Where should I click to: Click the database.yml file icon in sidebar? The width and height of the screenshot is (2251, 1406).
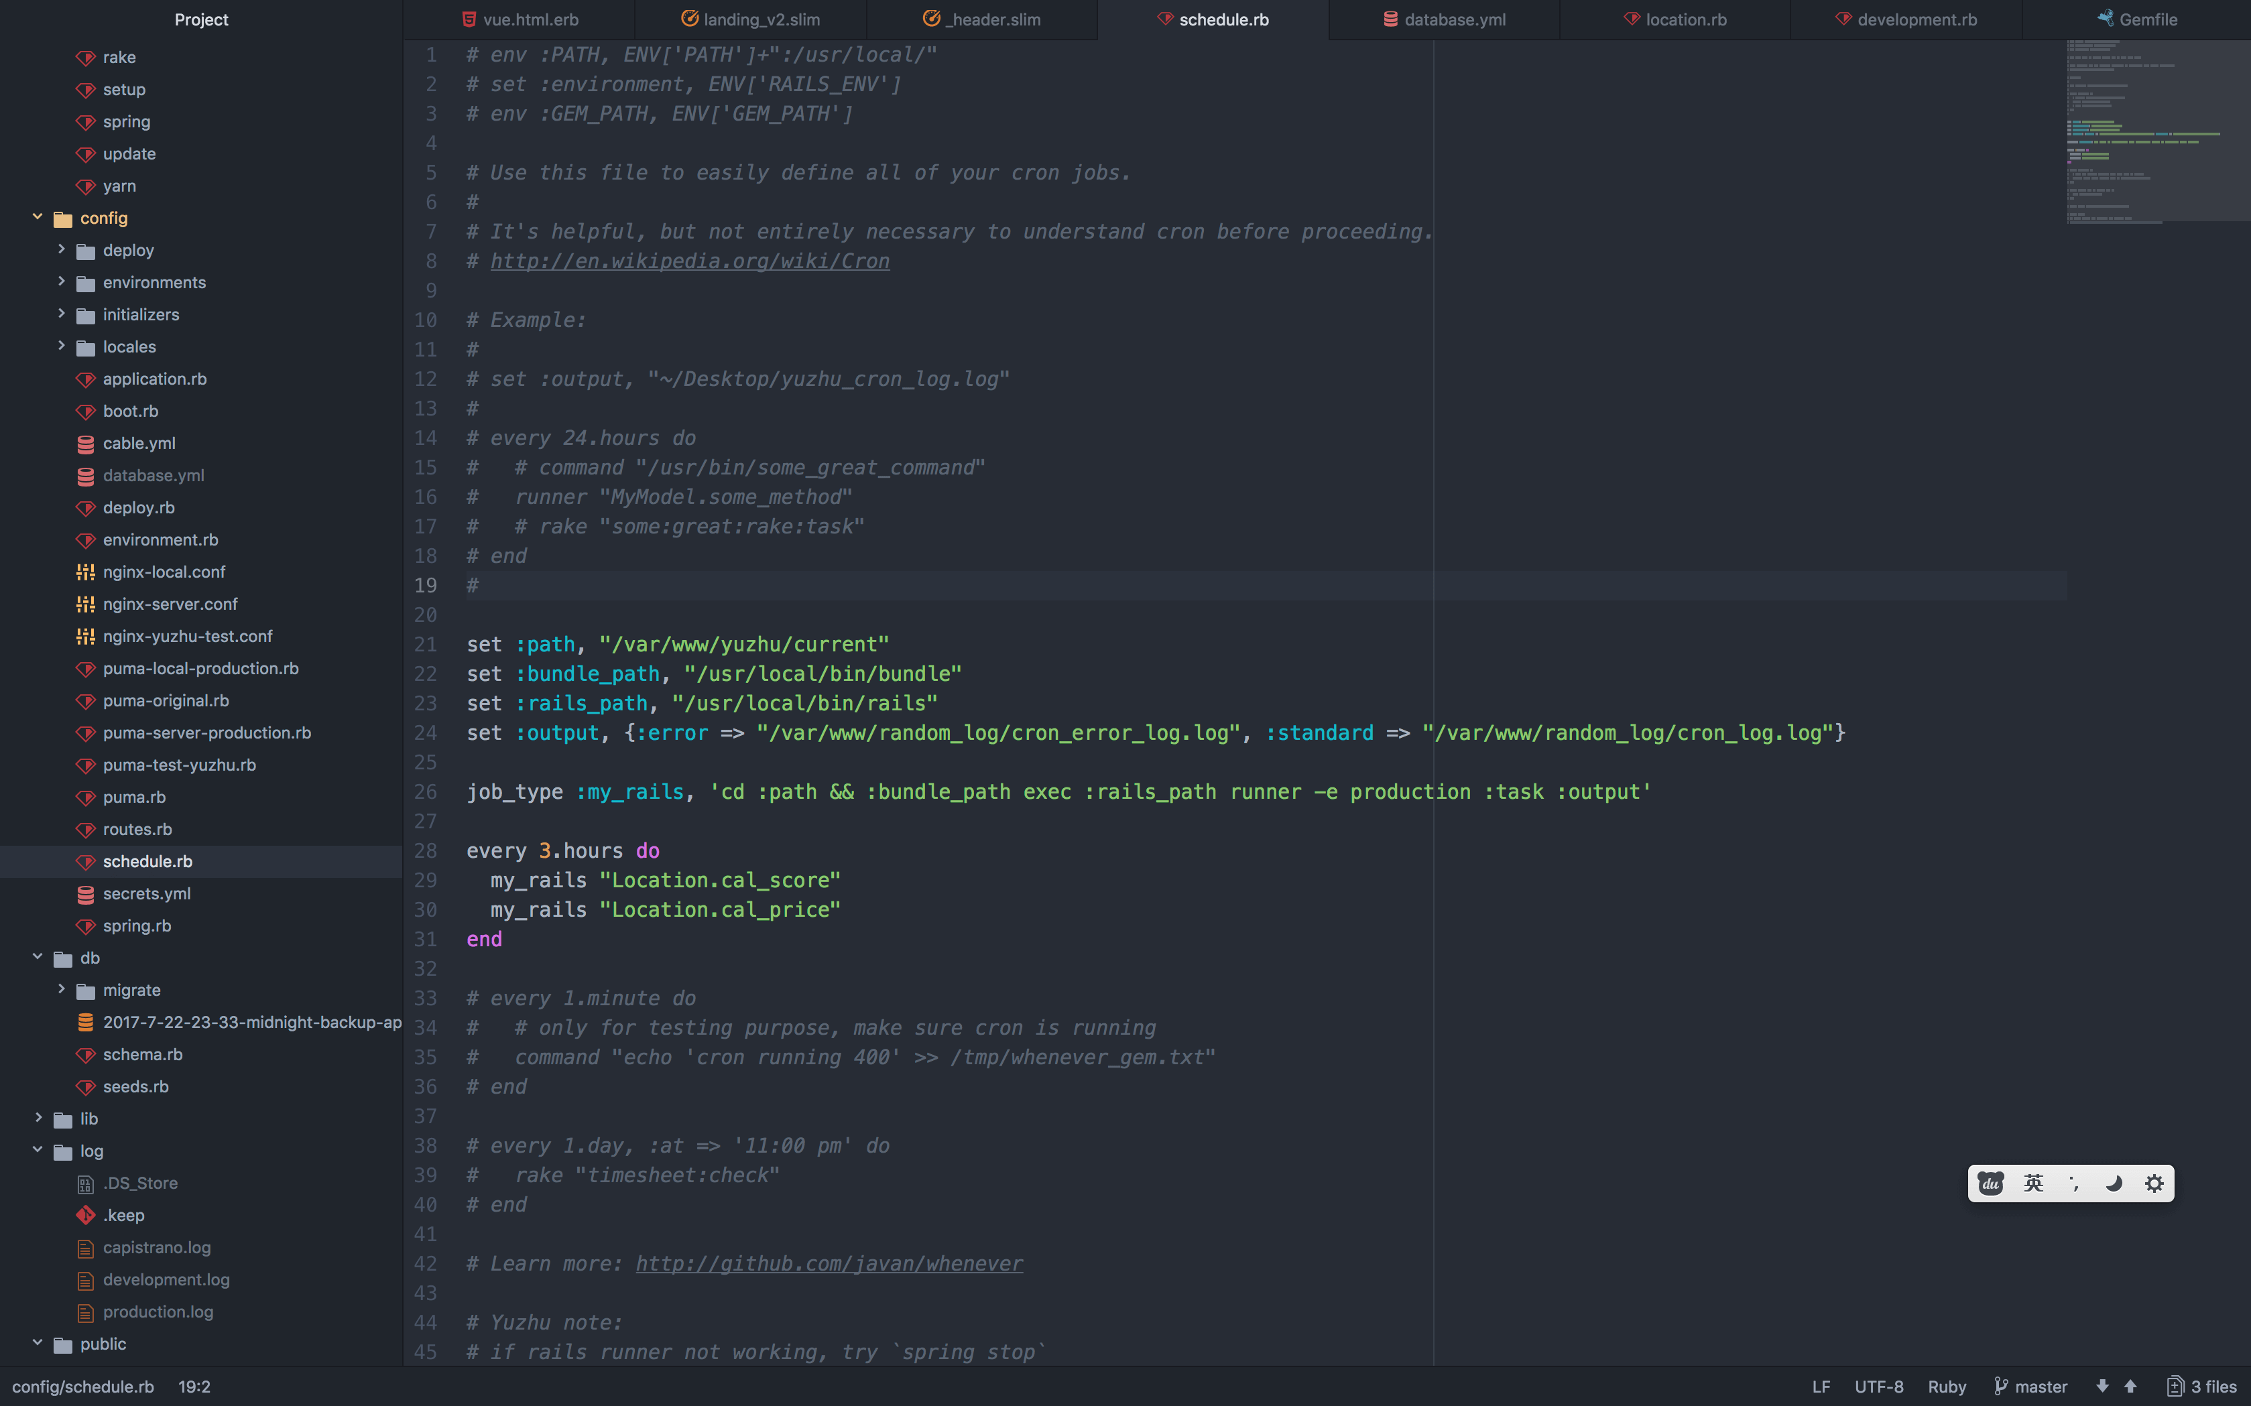click(x=84, y=475)
